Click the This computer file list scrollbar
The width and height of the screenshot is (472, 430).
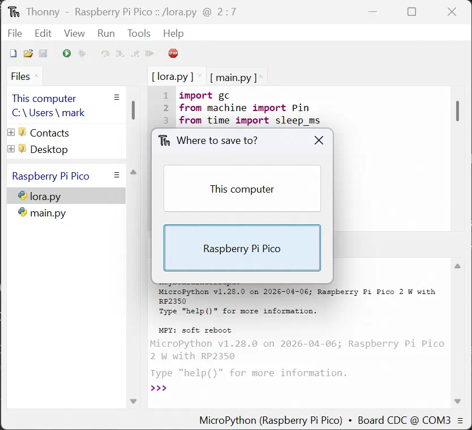tap(133, 110)
